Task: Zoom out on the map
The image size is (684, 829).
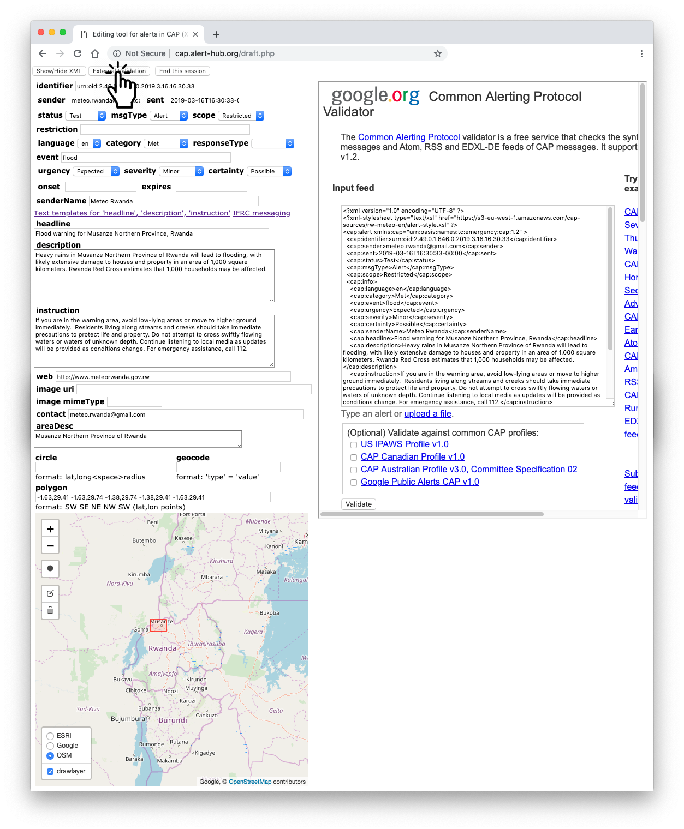Action: (50, 546)
